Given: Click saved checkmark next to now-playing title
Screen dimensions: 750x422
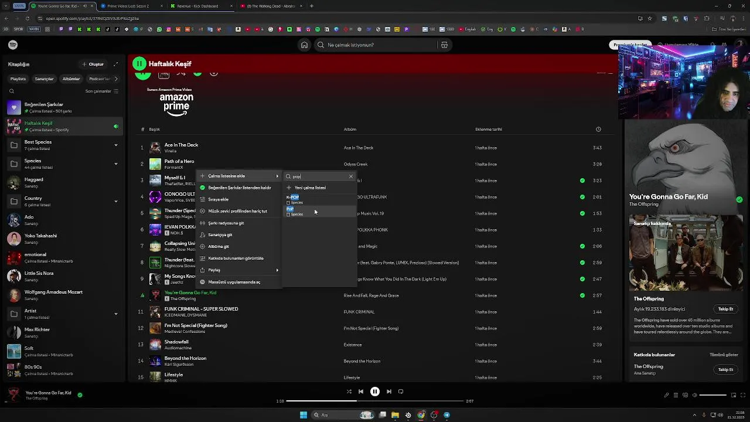Looking at the screenshot, I should click(80, 395).
